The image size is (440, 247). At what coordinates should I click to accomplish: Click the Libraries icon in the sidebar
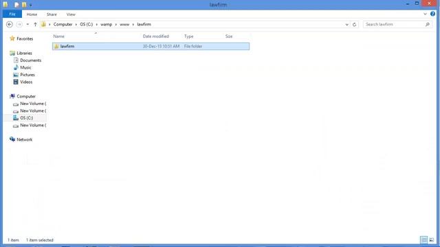pos(12,53)
